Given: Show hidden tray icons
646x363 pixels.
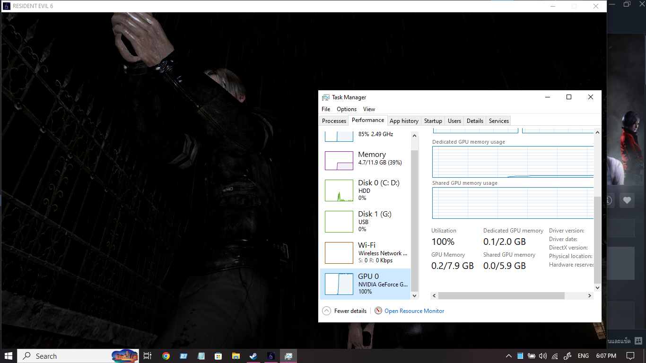Looking at the screenshot, I should pos(509,356).
